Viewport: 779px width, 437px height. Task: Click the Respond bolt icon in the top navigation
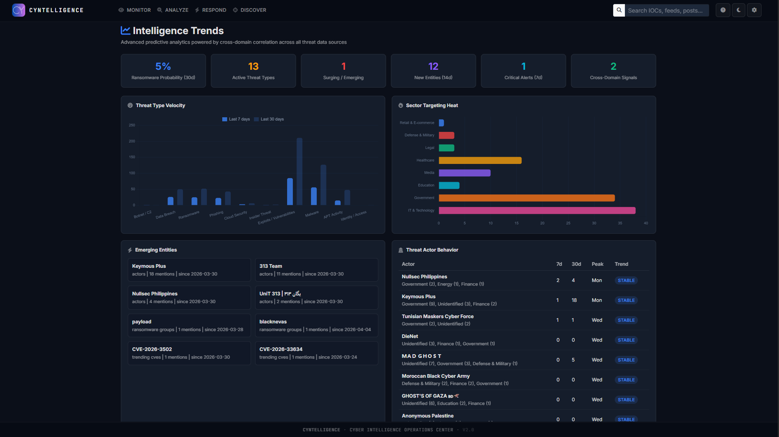[x=197, y=10]
